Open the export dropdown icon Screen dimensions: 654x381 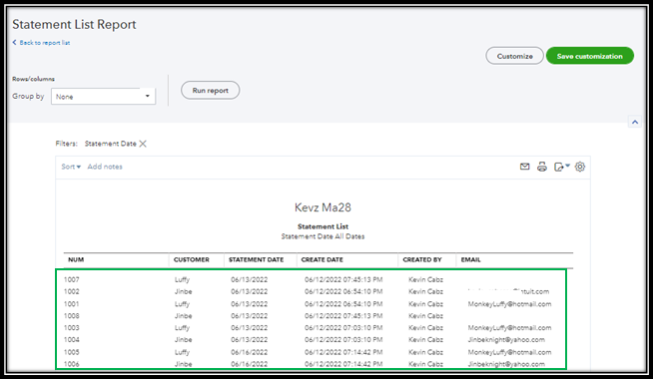pos(561,167)
